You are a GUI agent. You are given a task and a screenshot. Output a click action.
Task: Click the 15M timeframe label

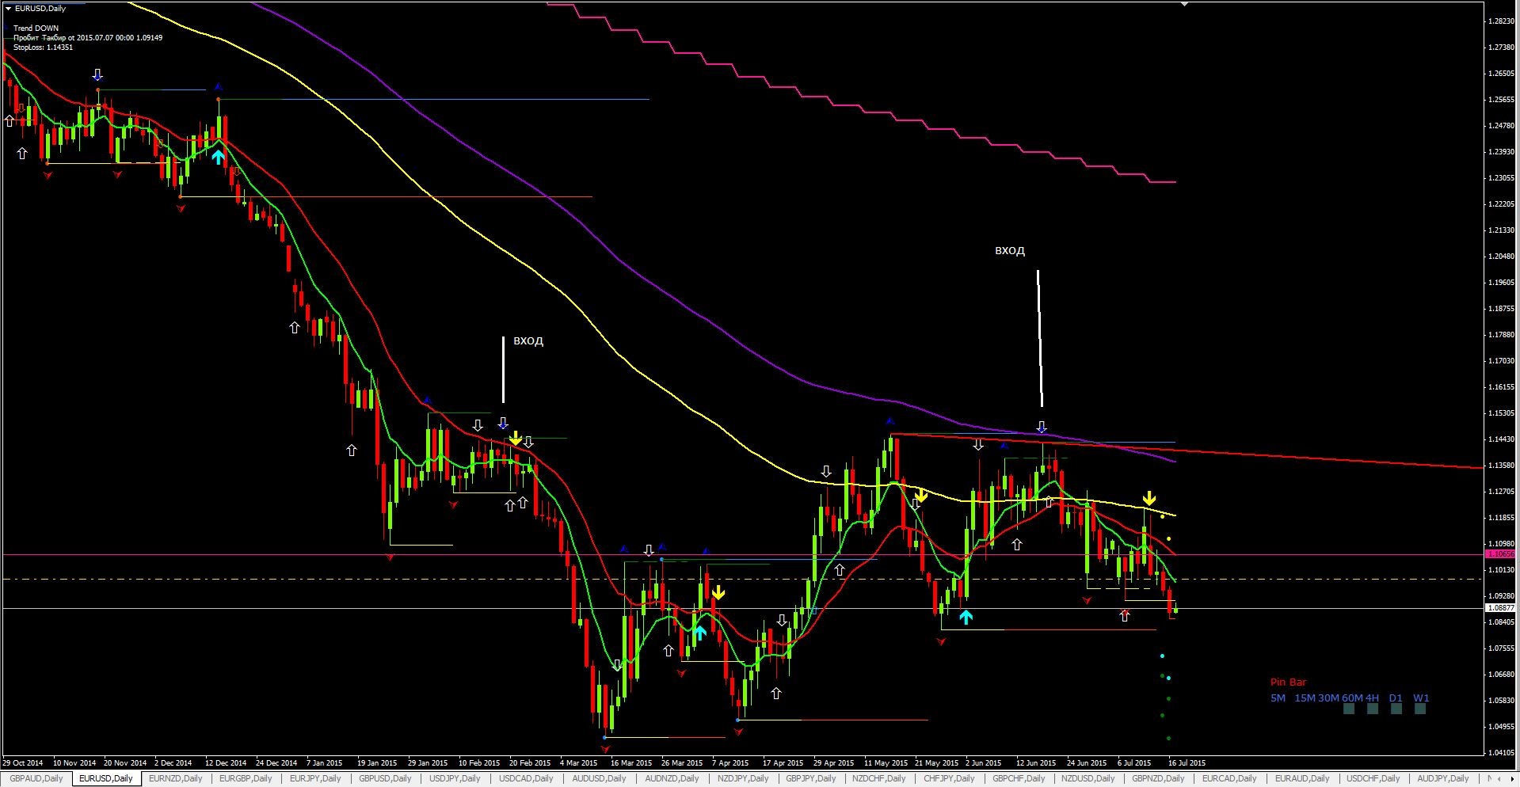click(x=1305, y=698)
